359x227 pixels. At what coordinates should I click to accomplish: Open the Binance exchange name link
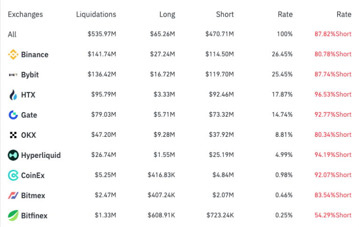(x=35, y=55)
